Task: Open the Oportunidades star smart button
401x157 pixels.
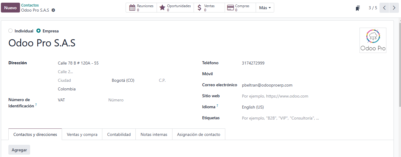Action: click(175, 8)
